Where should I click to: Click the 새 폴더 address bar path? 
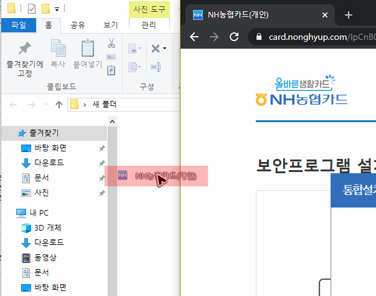pyautogui.click(x=104, y=105)
